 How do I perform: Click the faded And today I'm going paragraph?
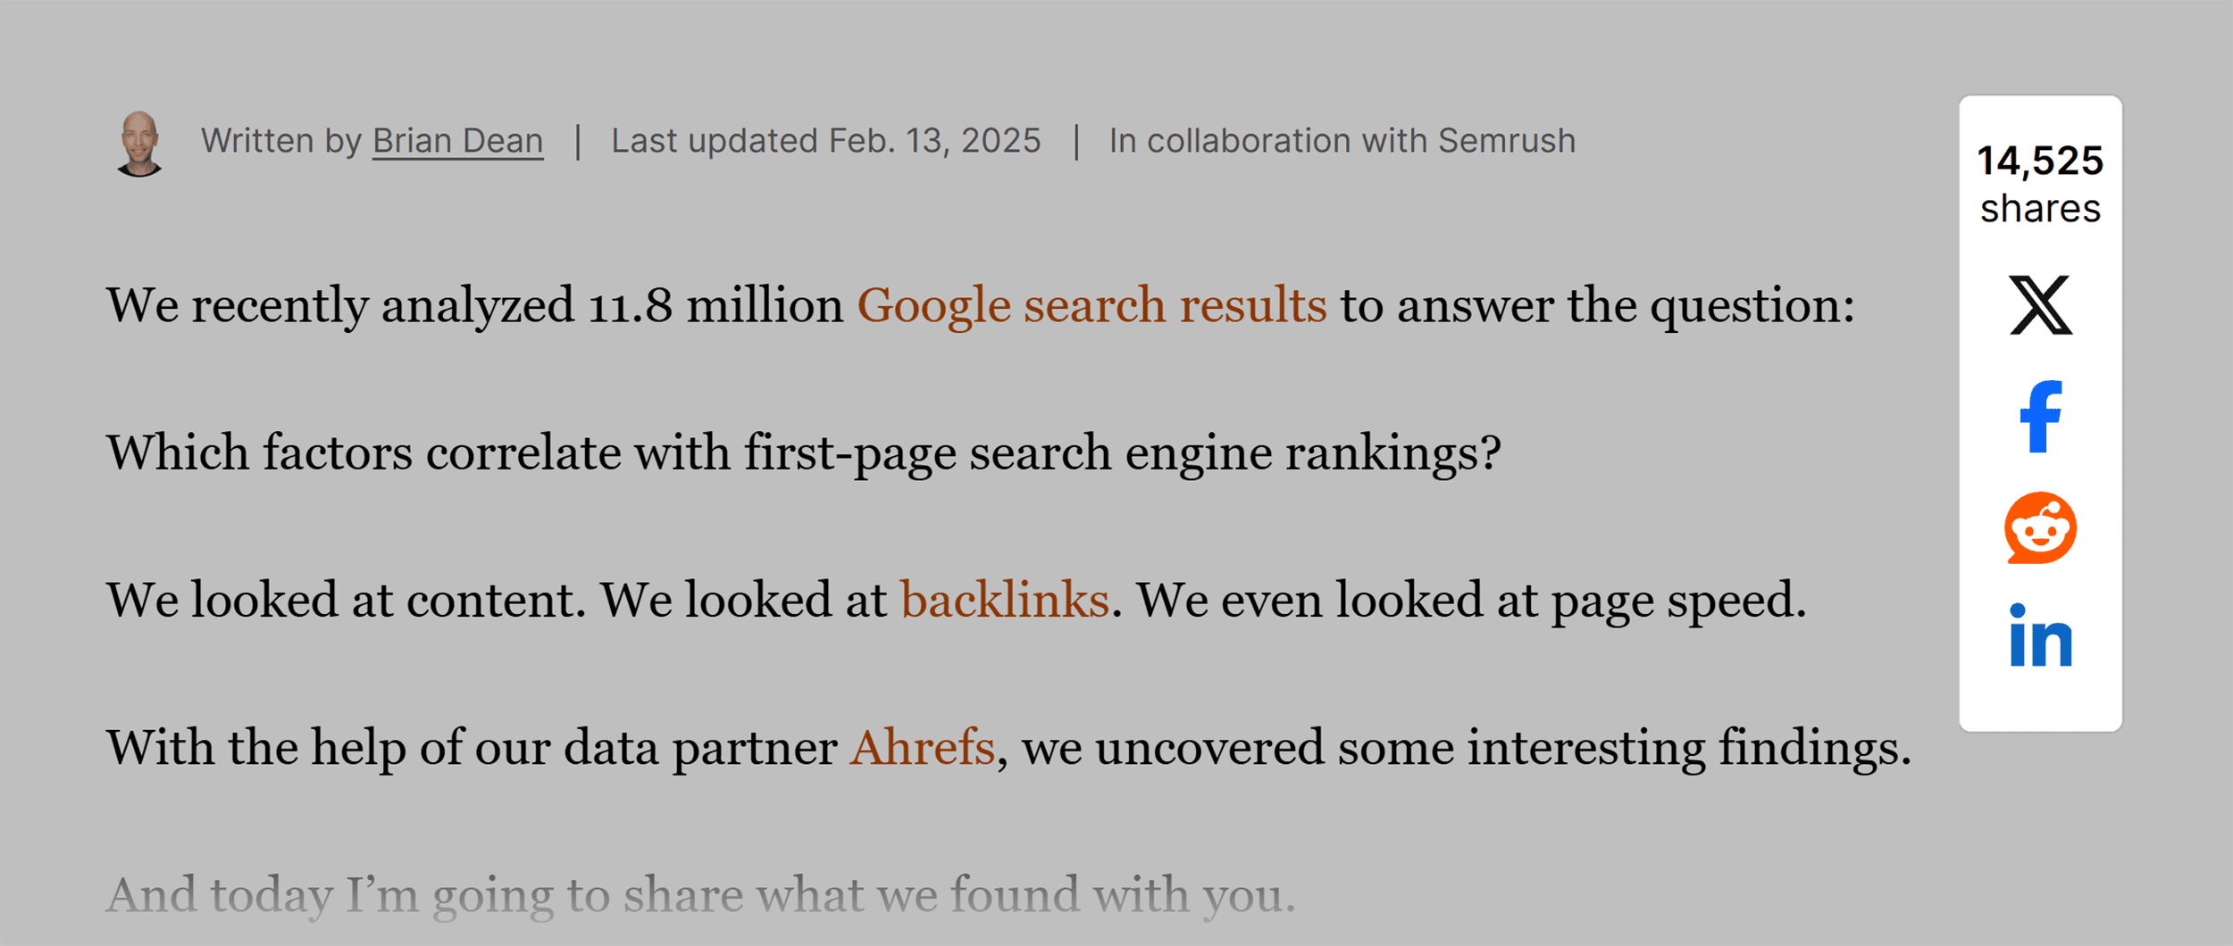[x=700, y=894]
